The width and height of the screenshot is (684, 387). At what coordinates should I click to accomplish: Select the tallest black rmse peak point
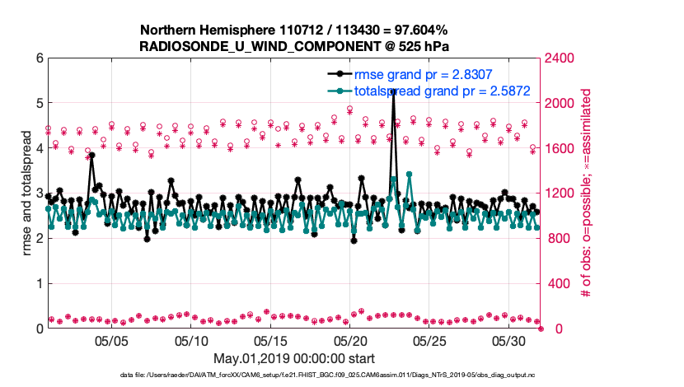393,92
